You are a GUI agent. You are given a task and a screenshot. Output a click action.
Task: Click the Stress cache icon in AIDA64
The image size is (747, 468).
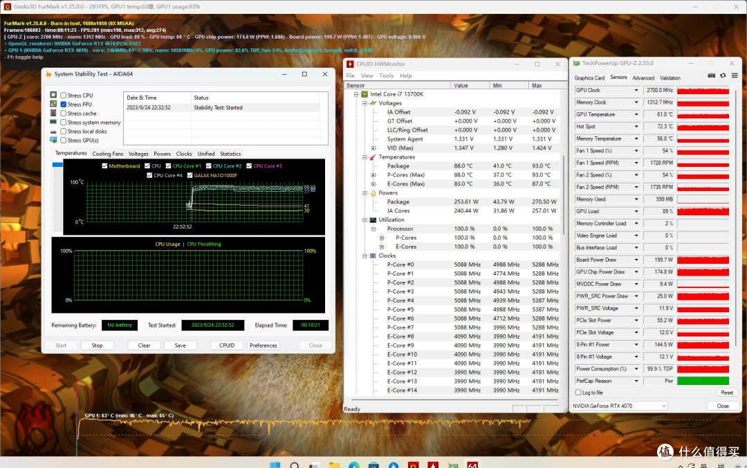(x=53, y=113)
